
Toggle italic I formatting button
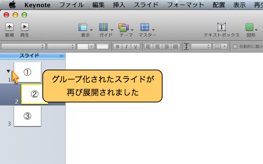[x=126, y=47]
